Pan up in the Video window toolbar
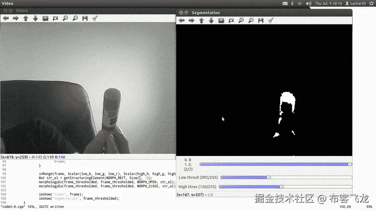 (26, 18)
